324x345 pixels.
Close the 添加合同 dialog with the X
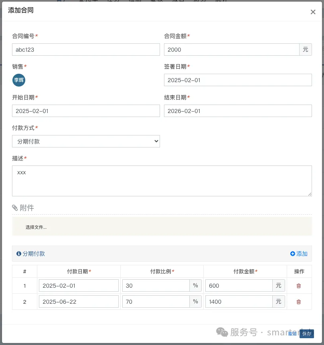pos(313,12)
